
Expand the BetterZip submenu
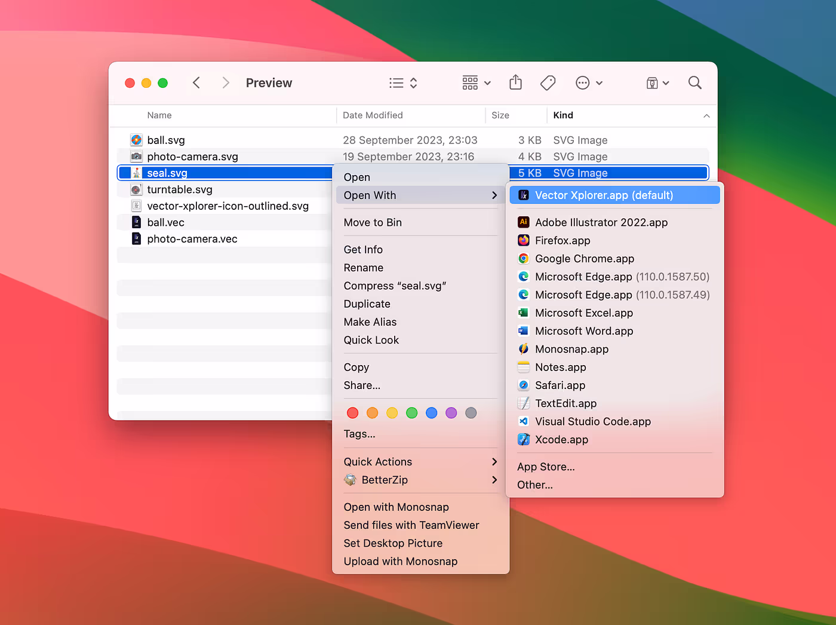click(420, 480)
